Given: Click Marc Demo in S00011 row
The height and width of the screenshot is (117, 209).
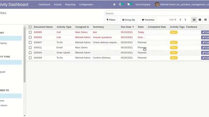Looking at the screenshot, I should pos(81,47).
